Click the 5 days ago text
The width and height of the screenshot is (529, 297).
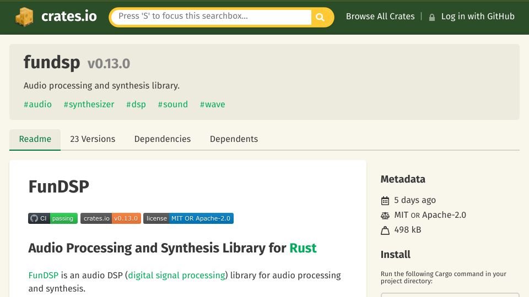(x=415, y=200)
